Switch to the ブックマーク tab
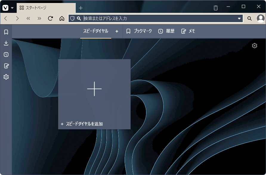 click(x=139, y=31)
